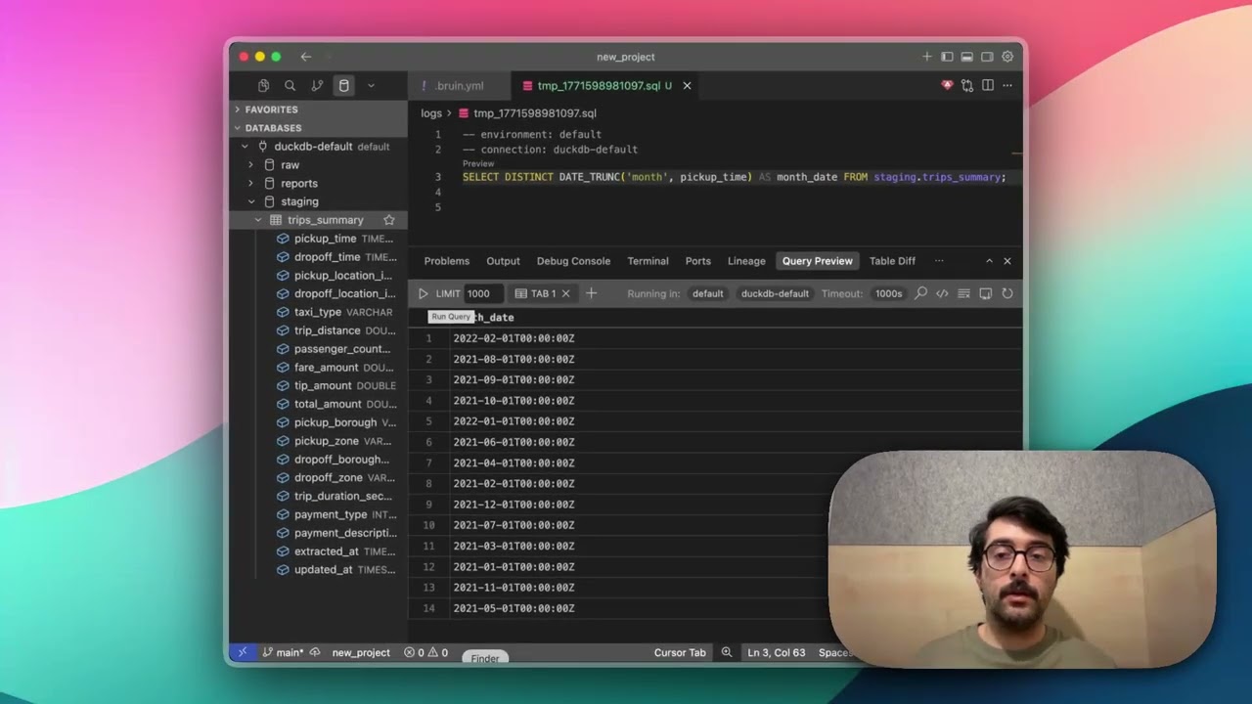Open the Table Diff panel tab
1252x704 pixels.
coord(892,261)
